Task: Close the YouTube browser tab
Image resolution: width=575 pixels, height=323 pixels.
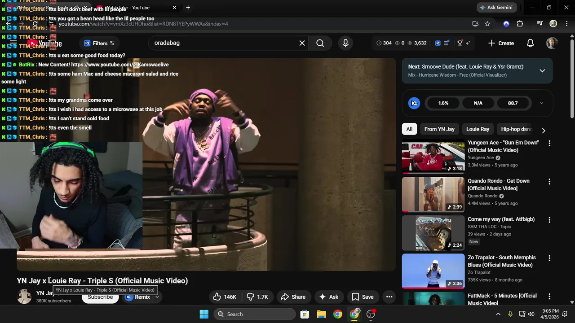Action: pyautogui.click(x=174, y=8)
